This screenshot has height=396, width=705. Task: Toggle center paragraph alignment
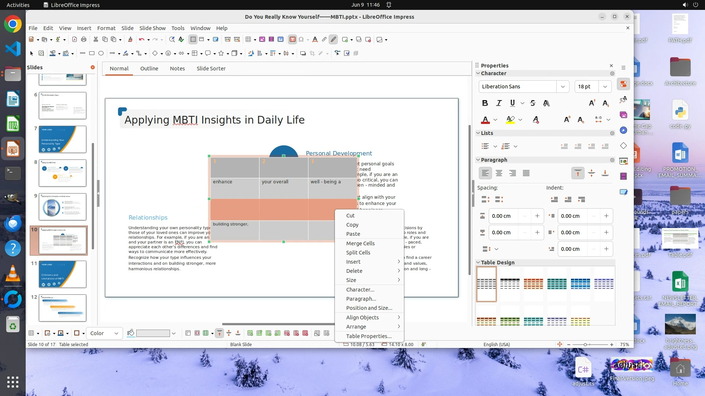[x=499, y=173]
